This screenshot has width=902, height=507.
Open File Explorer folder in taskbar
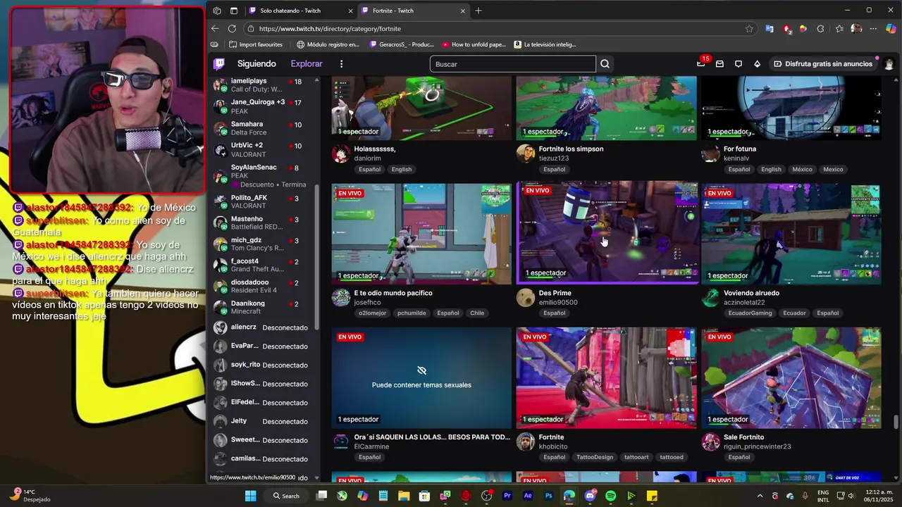[x=404, y=496]
